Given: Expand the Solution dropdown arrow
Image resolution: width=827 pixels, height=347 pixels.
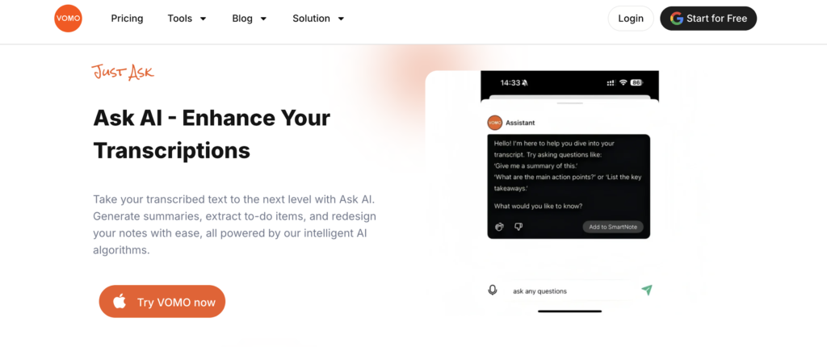Looking at the screenshot, I should pos(341,19).
